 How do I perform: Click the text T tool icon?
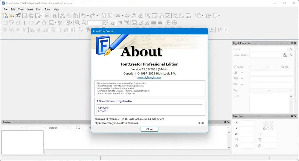pos(25,23)
